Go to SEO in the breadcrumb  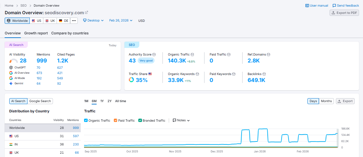pos(23,6)
